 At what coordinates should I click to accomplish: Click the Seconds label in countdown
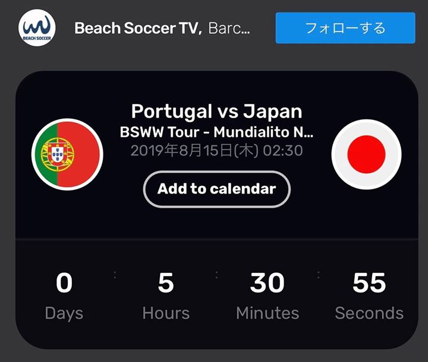click(369, 313)
